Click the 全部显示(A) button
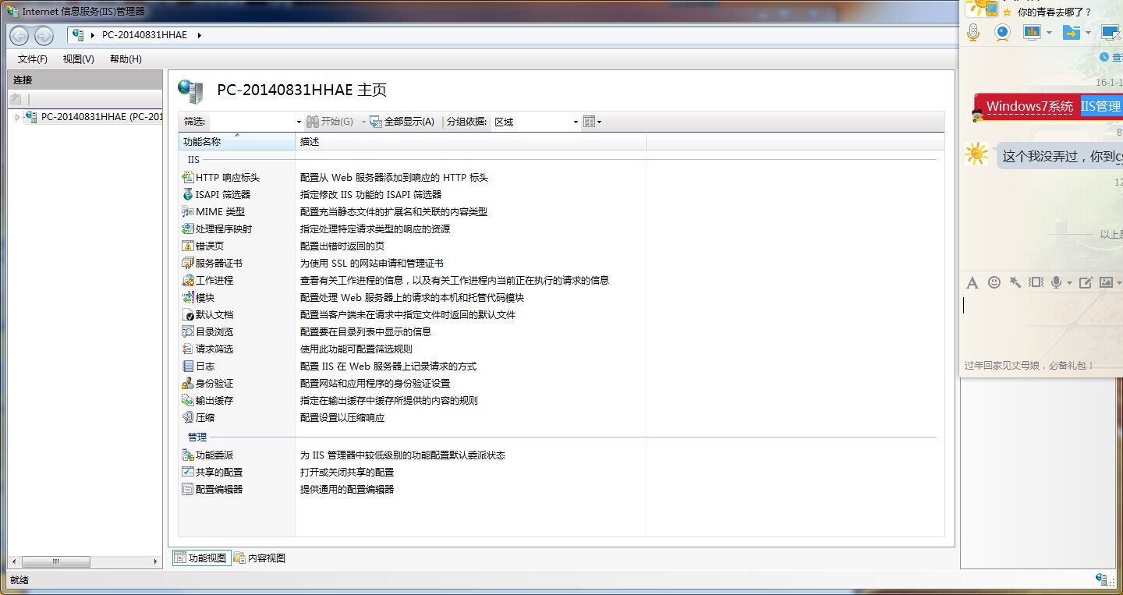This screenshot has width=1123, height=595. 402,122
